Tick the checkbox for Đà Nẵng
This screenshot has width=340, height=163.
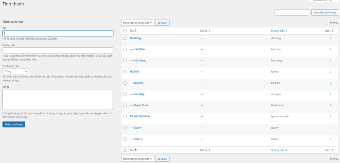125,38
